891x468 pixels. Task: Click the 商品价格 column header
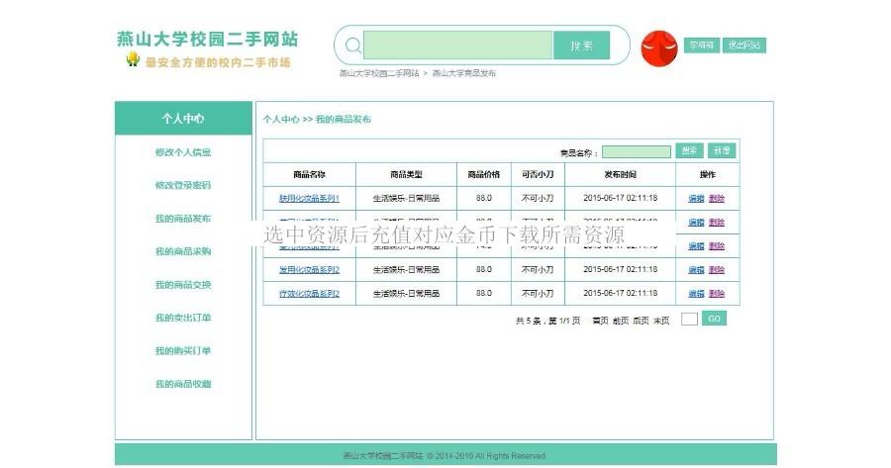point(483,174)
